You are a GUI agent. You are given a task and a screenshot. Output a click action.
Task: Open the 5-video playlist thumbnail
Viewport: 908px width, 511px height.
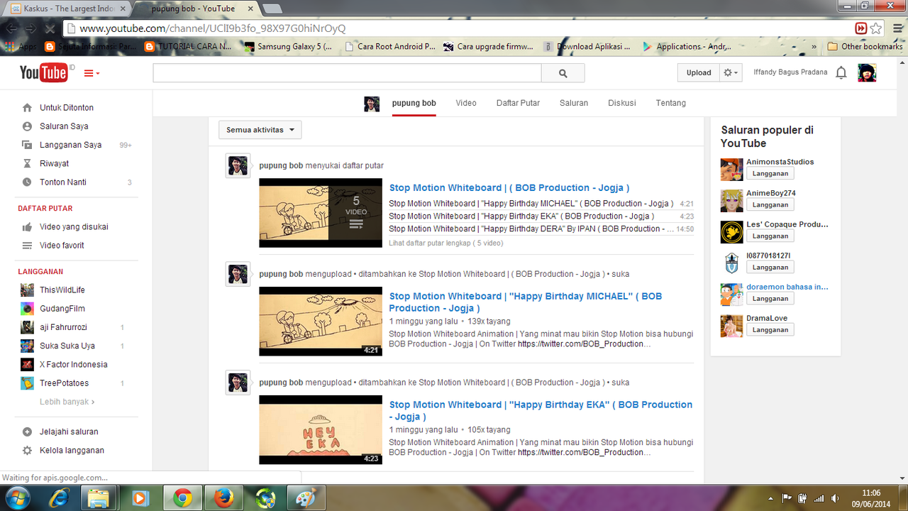(321, 213)
